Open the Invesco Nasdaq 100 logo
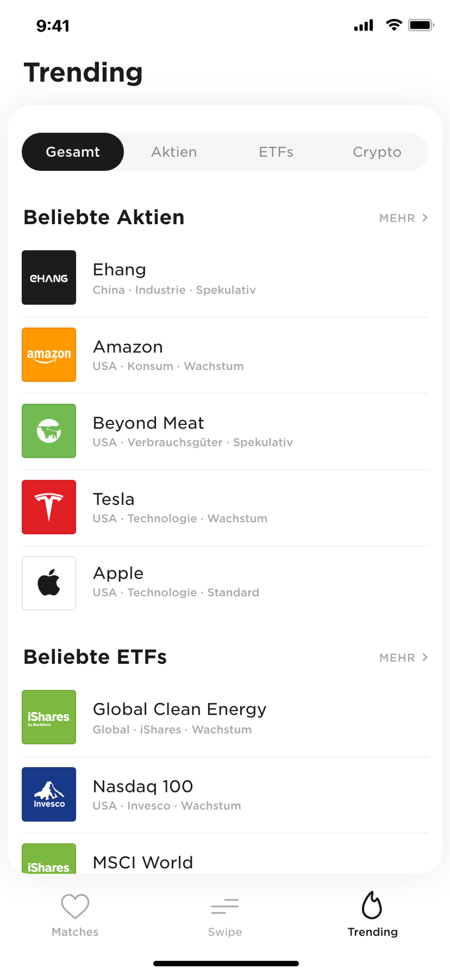Image resolution: width=450 pixels, height=975 pixels. click(x=49, y=794)
